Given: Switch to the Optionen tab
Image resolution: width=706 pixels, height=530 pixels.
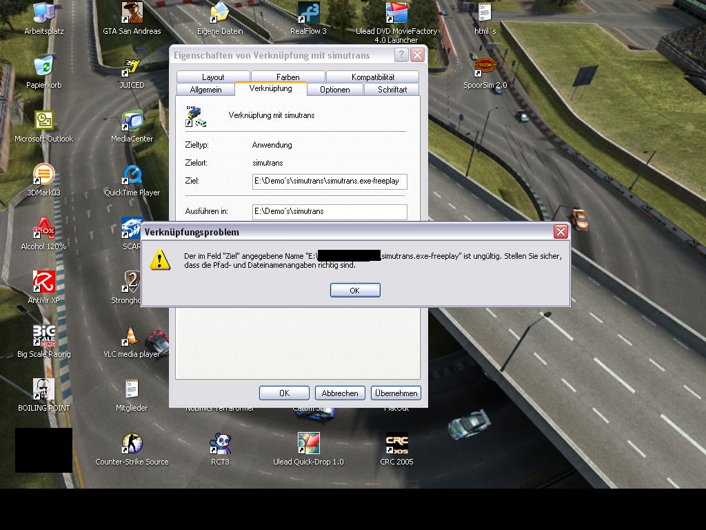Looking at the screenshot, I should (x=334, y=90).
